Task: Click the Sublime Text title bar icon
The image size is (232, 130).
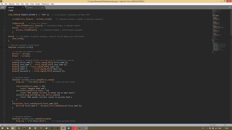Action: tap(1, 1)
